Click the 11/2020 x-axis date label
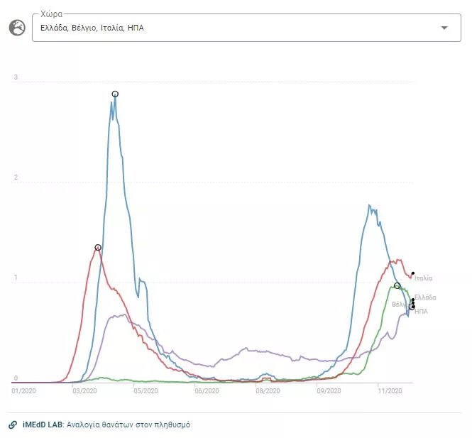Image resolution: width=472 pixels, height=438 pixels. [390, 390]
